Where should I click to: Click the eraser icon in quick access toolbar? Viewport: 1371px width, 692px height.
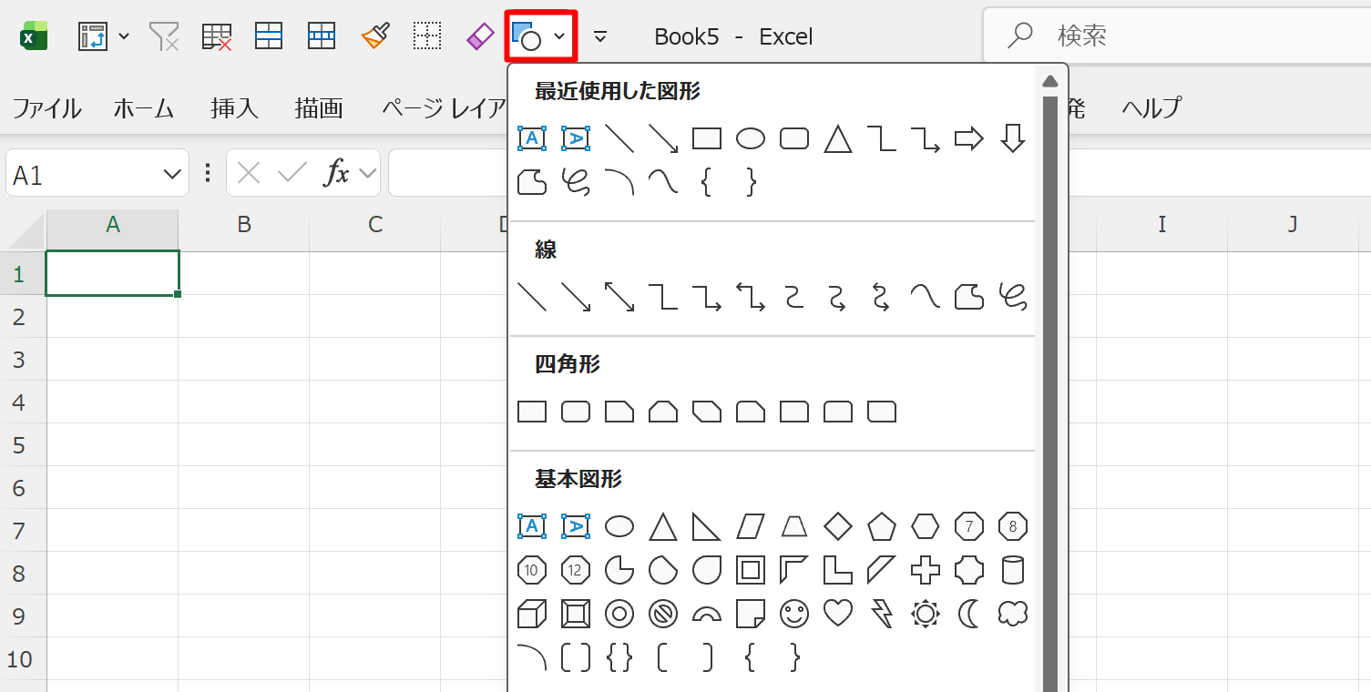[x=479, y=36]
